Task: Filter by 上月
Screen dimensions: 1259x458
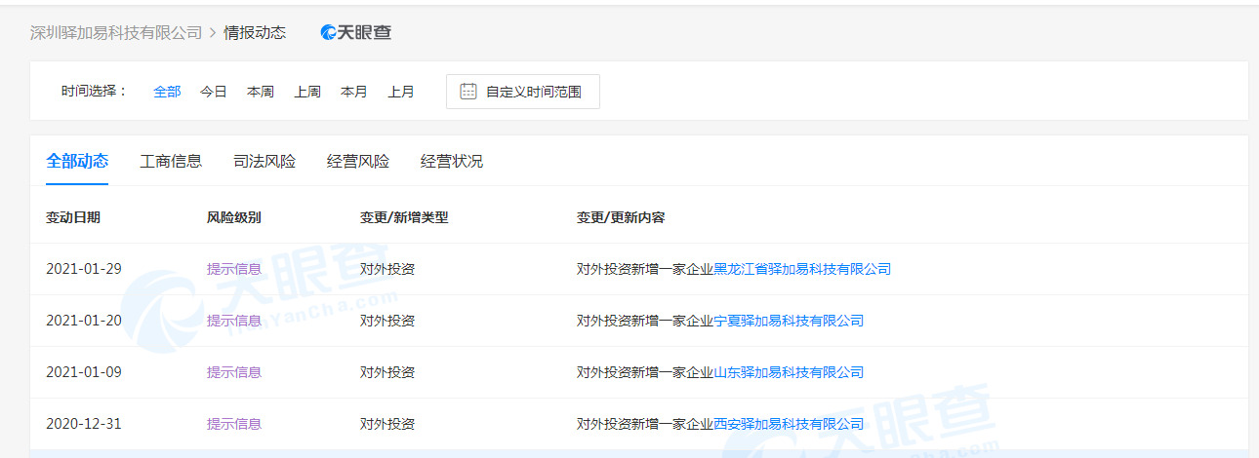Action: 401,92
